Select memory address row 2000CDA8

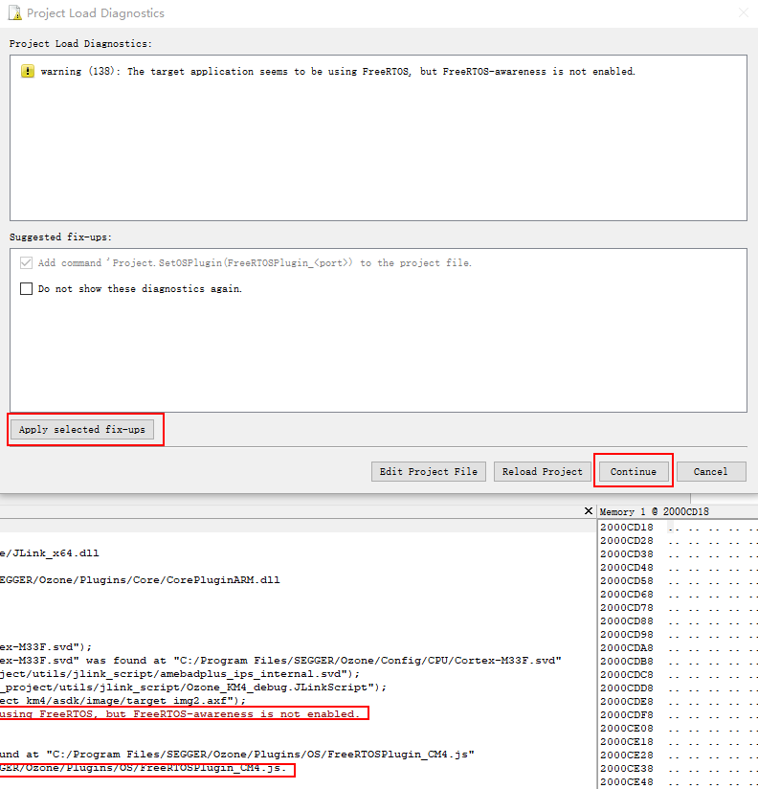point(626,648)
